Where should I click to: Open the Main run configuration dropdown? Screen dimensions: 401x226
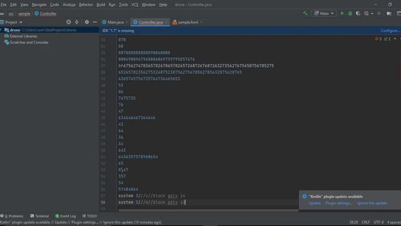(324, 13)
